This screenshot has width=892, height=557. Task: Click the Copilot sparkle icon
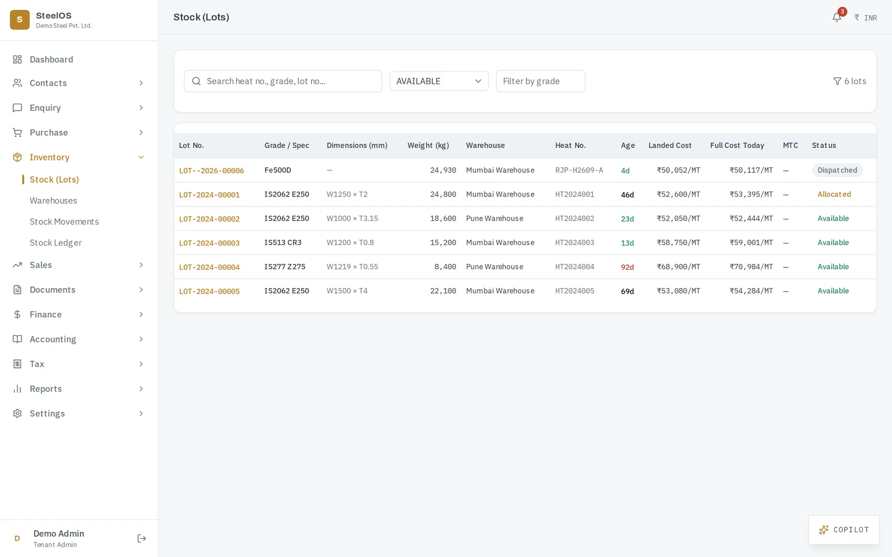[x=824, y=530]
